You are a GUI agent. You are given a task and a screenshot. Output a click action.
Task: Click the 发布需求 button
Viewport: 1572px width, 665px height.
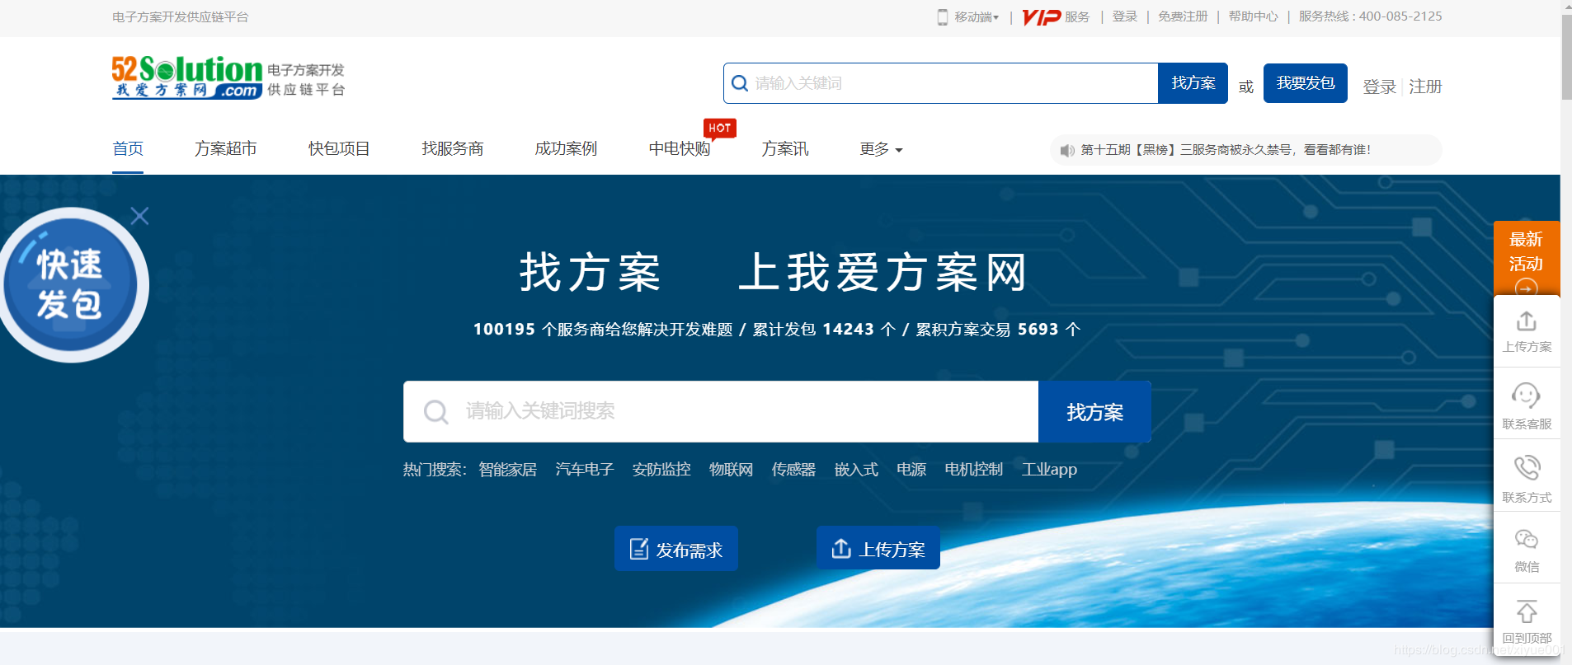[x=676, y=549]
